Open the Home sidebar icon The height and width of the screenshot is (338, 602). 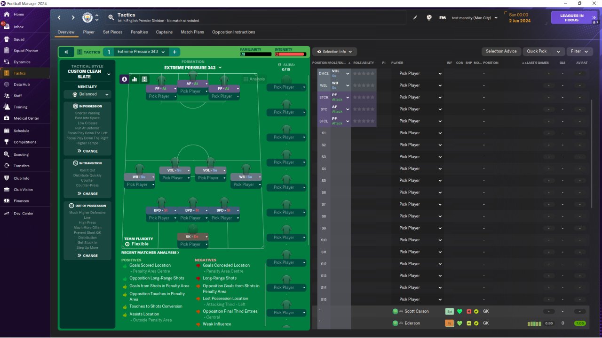pyautogui.click(x=7, y=15)
